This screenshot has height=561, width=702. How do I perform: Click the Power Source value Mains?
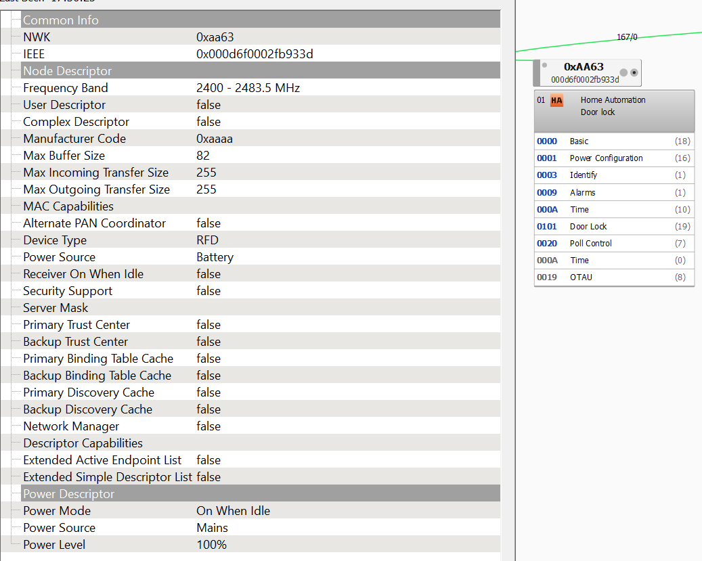212,528
